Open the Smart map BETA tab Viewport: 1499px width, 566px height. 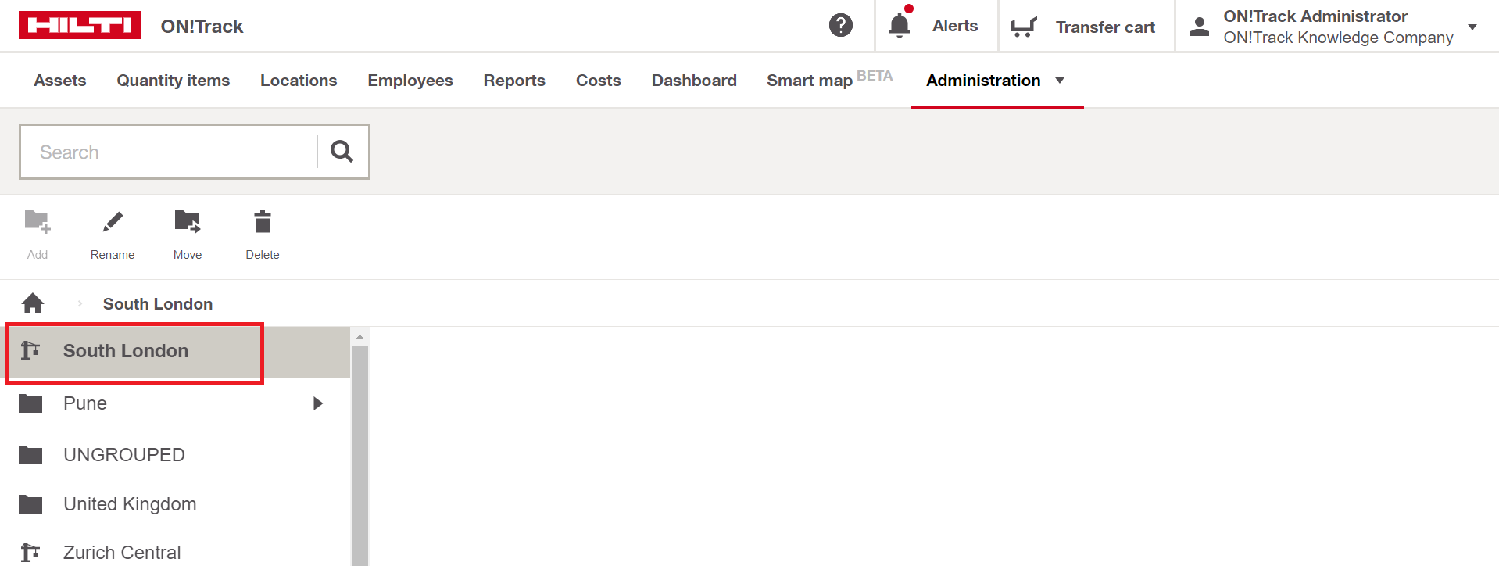(829, 79)
